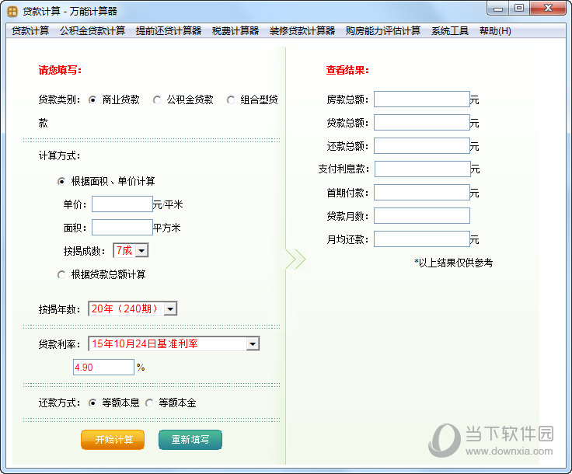
Task: Click the 单价 input field
Action: point(122,204)
